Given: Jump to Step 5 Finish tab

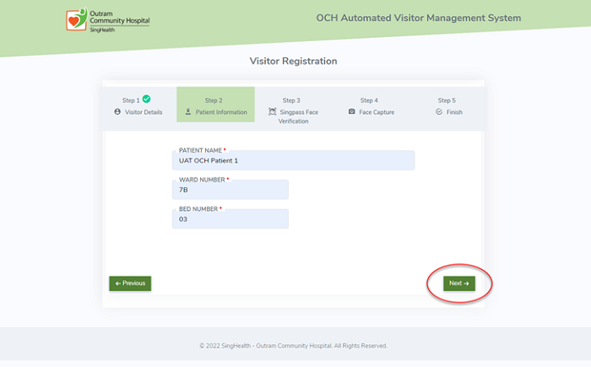Looking at the screenshot, I should point(448,106).
